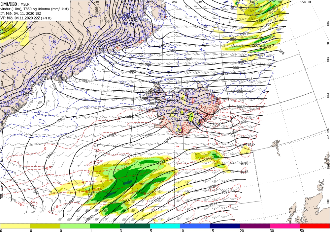Image resolution: width=330 pixels, height=233 pixels.
Task: Click the purple legend segment starting at 20
Action: coord(255,226)
